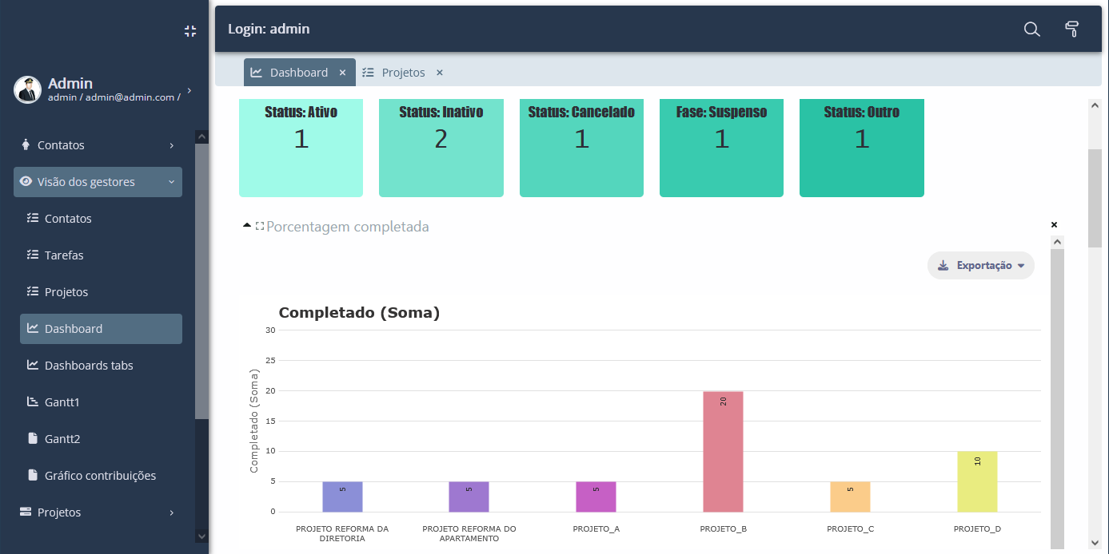Close the Projetos tab
1109x554 pixels.
pos(440,73)
